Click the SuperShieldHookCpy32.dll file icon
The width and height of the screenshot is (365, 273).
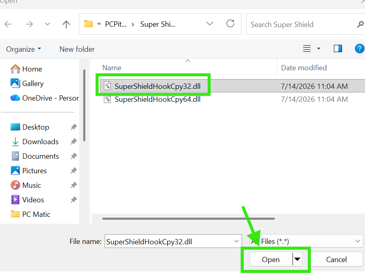coord(107,86)
